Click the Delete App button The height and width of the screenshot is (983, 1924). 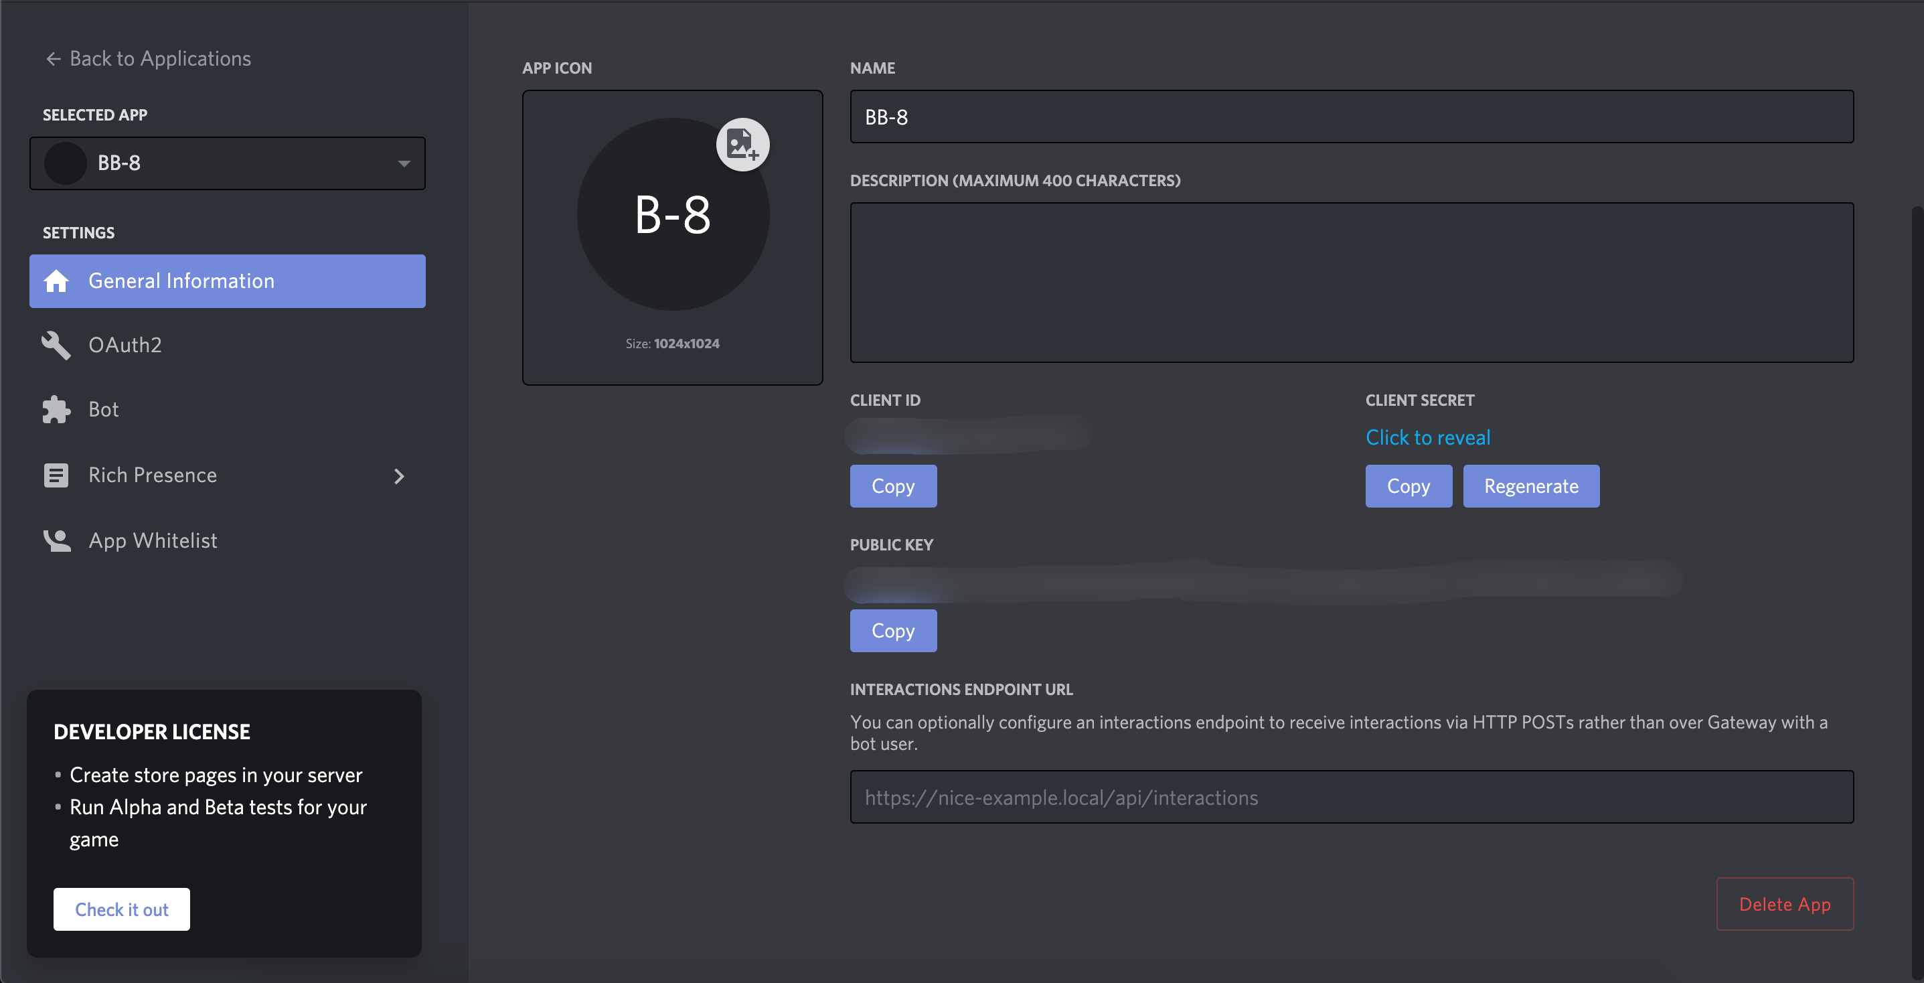(1785, 904)
